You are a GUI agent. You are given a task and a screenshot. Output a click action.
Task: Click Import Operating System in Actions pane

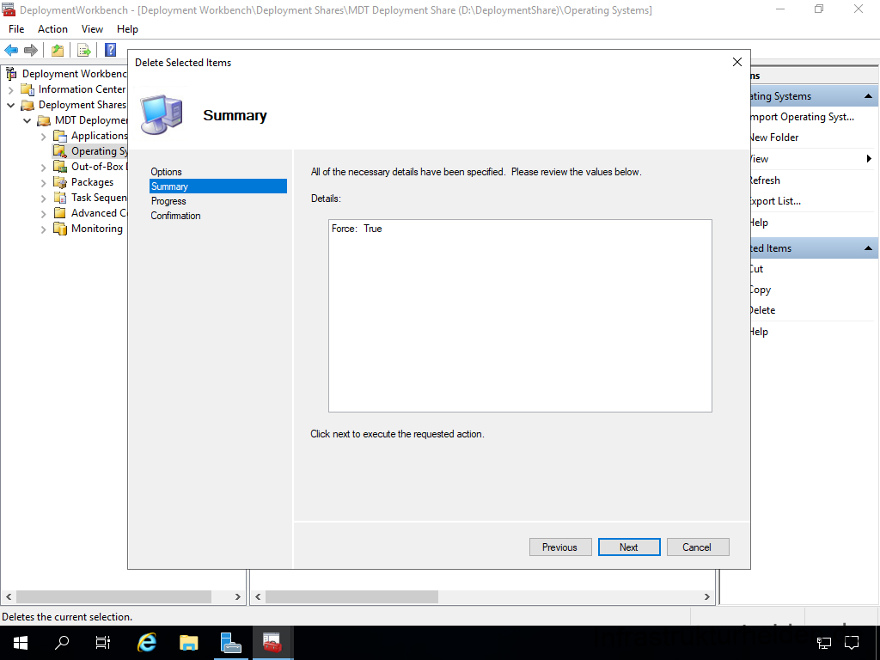tap(802, 117)
